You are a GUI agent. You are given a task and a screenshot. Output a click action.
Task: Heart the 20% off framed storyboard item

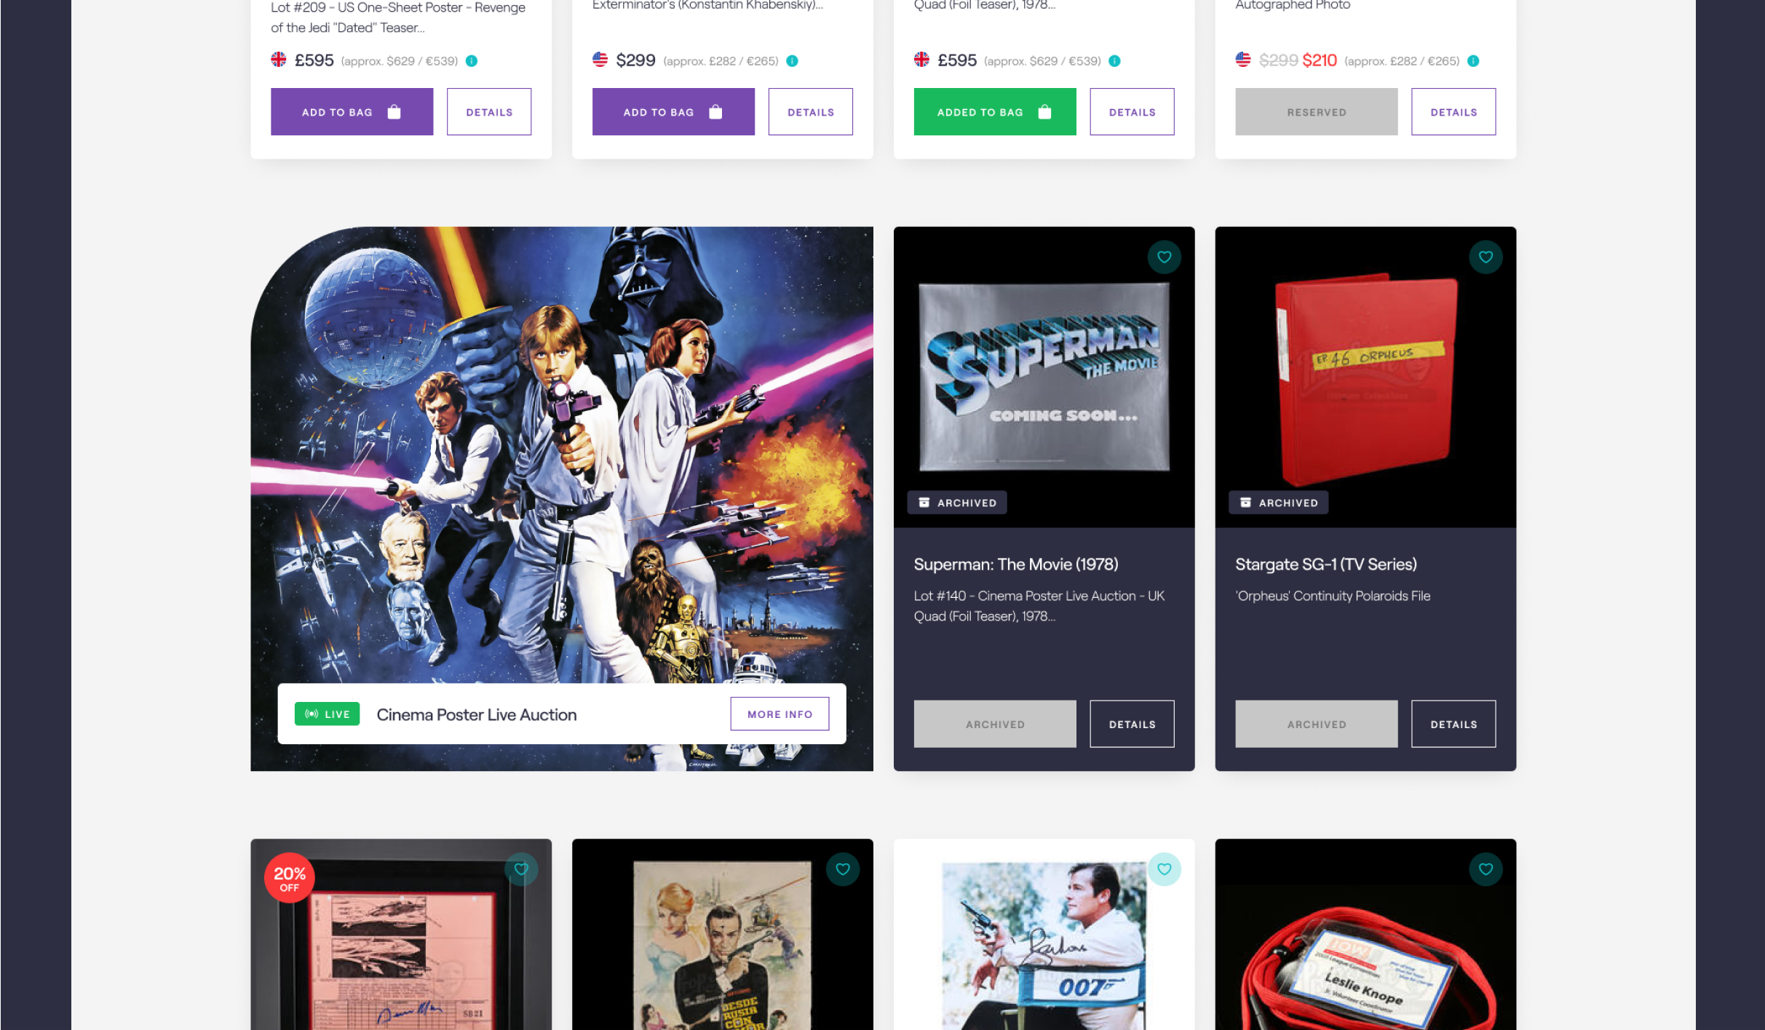[x=521, y=869]
